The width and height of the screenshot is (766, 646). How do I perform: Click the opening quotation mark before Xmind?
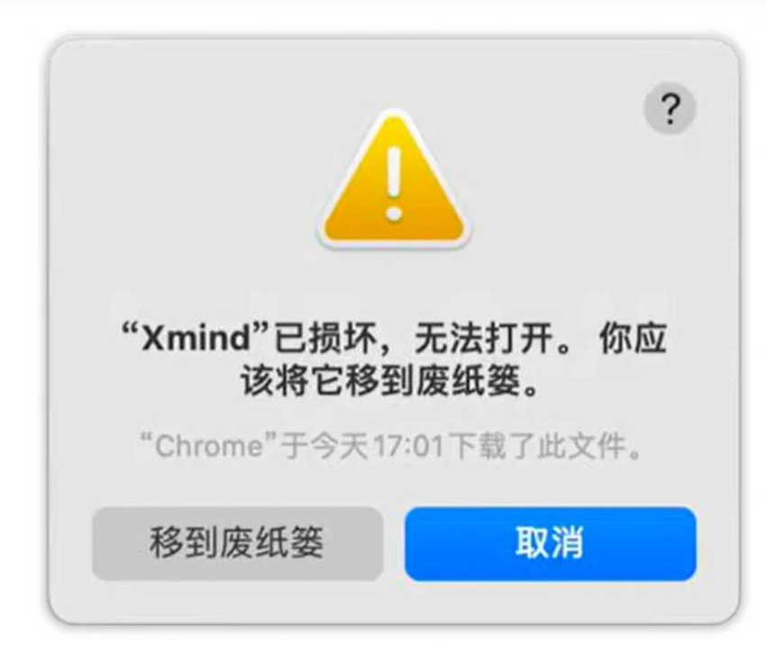(130, 331)
